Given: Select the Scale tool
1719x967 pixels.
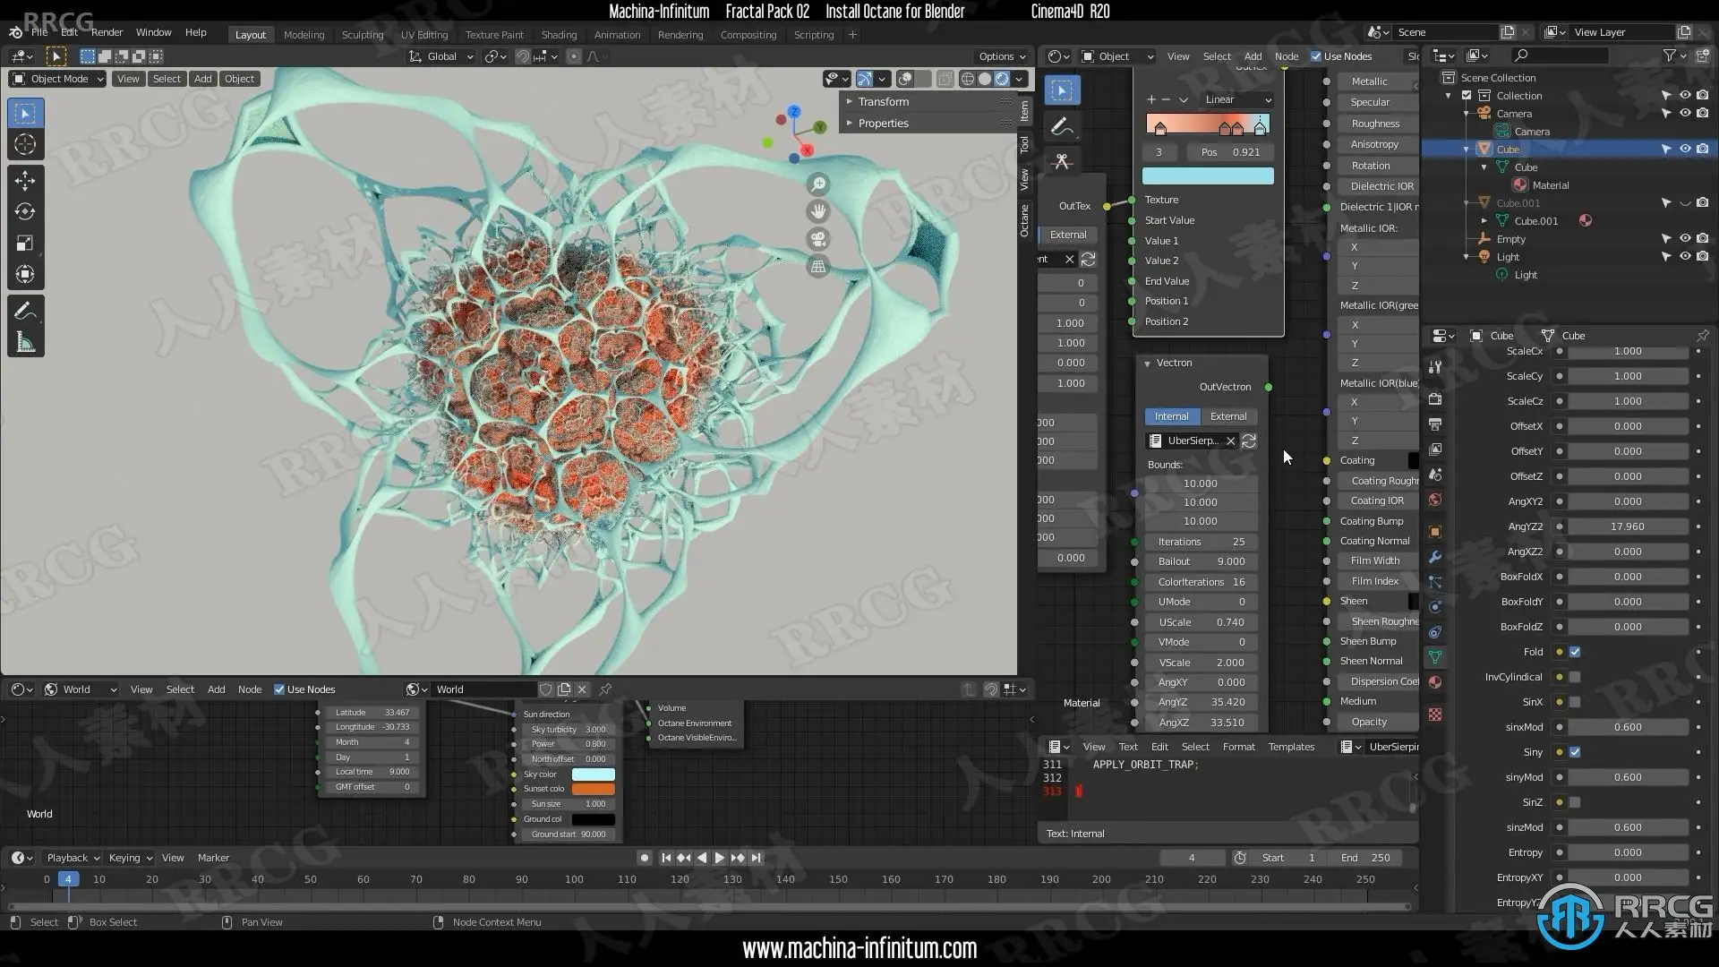Looking at the screenshot, I should pyautogui.click(x=25, y=243).
